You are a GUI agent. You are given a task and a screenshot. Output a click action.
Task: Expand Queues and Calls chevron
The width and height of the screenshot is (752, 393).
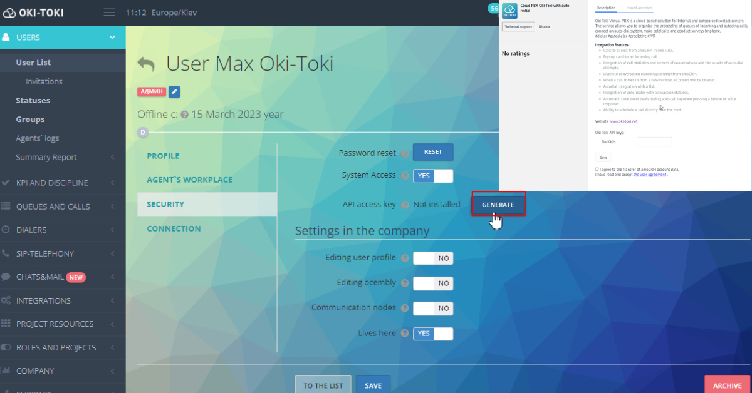click(x=112, y=207)
